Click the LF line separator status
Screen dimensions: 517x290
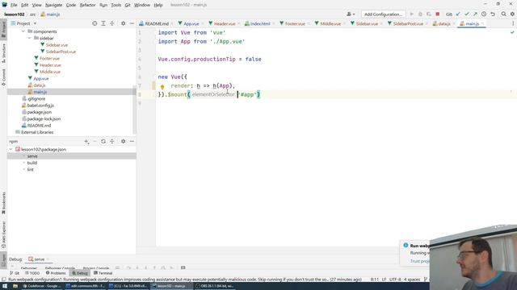(384, 280)
